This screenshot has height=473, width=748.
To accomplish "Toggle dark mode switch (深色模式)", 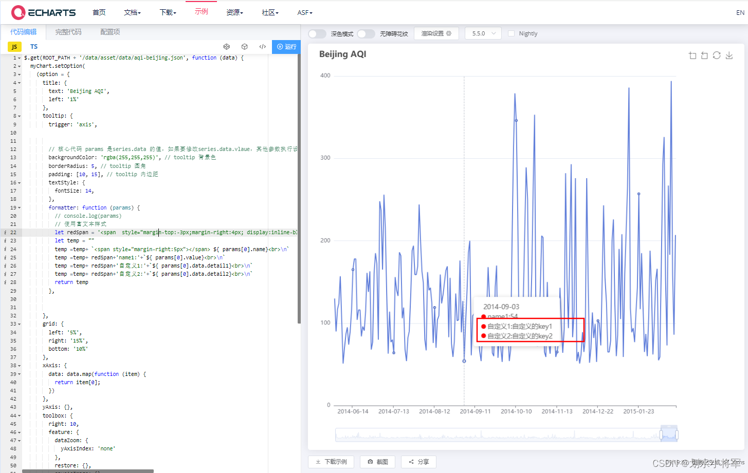I will point(317,34).
